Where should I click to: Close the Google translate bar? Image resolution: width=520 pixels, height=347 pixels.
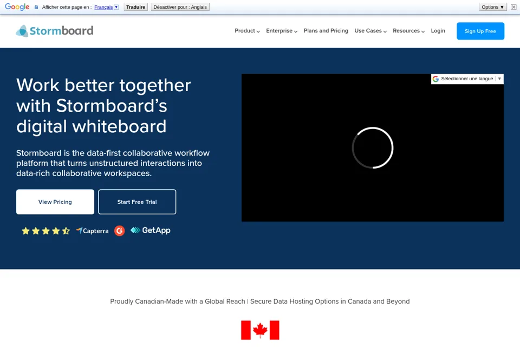(x=513, y=7)
